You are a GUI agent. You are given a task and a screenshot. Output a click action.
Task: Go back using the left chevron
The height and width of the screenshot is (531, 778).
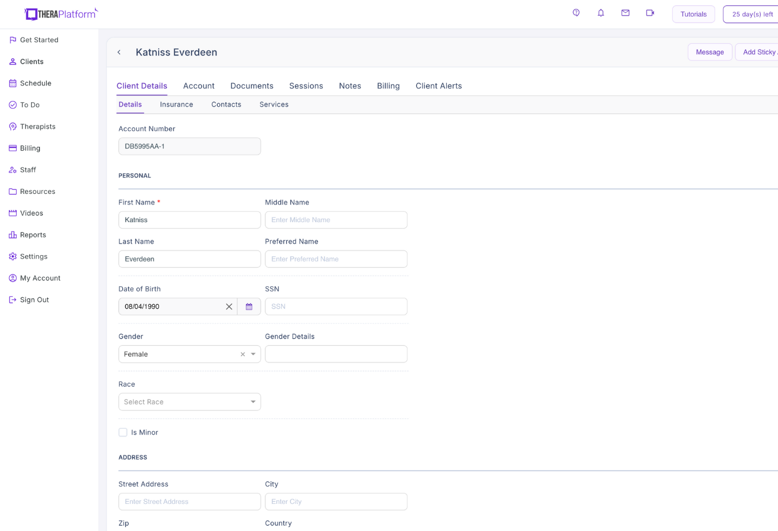(119, 52)
